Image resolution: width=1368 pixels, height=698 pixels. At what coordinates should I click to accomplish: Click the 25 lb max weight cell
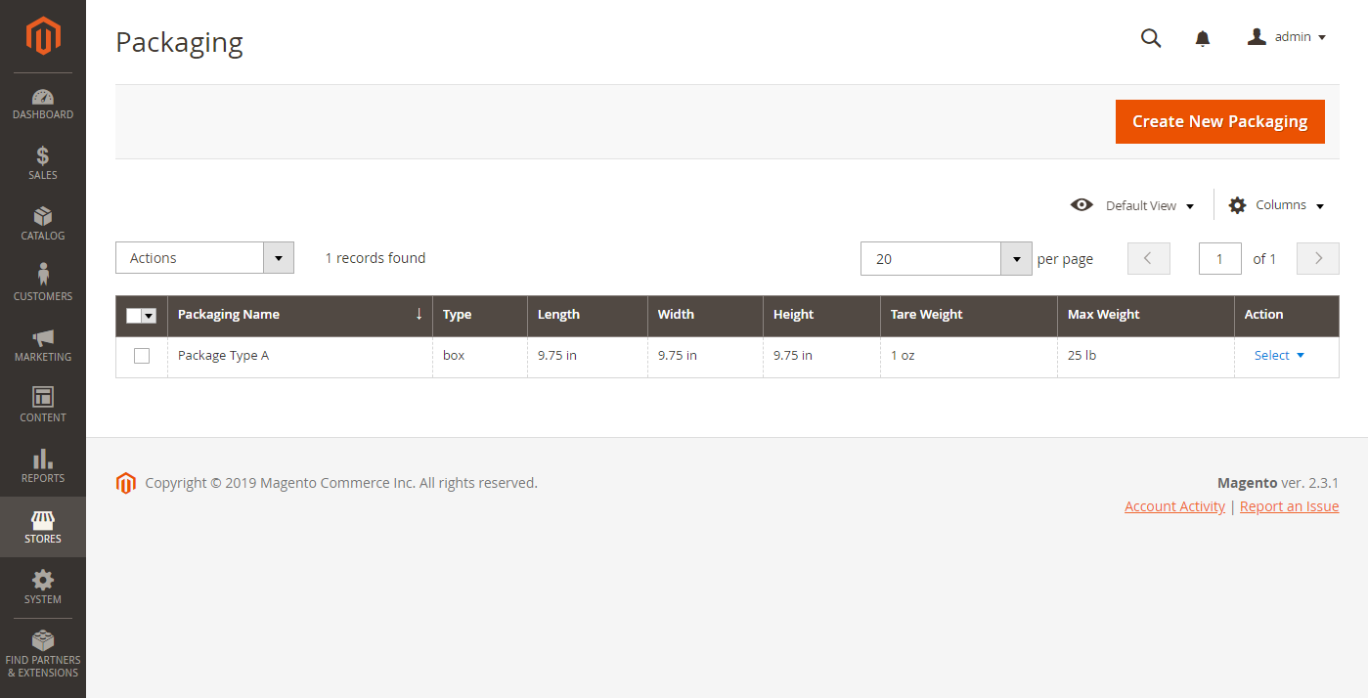tap(1146, 356)
